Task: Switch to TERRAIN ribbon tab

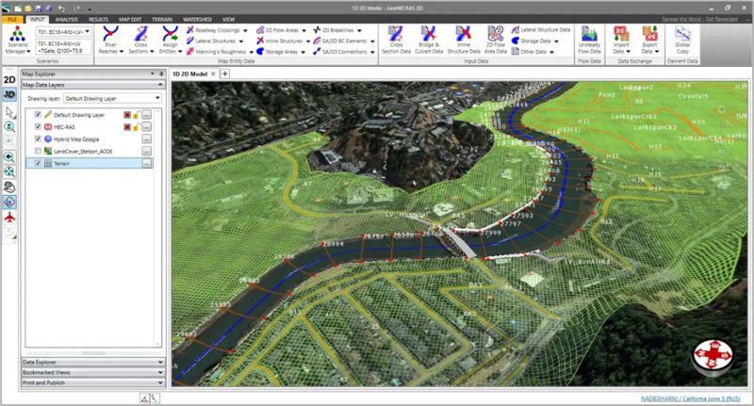Action: click(x=162, y=19)
